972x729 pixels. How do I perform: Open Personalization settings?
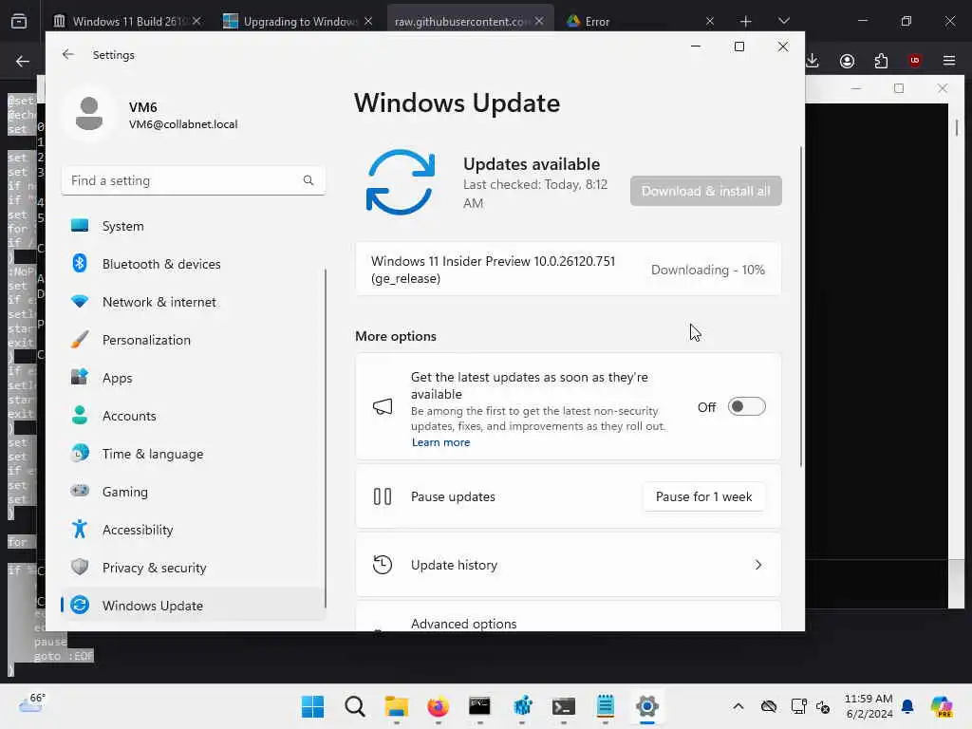[x=194, y=340]
